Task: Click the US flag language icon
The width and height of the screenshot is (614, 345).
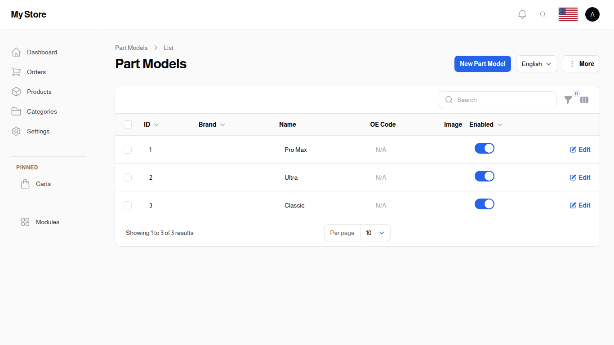Action: click(568, 14)
